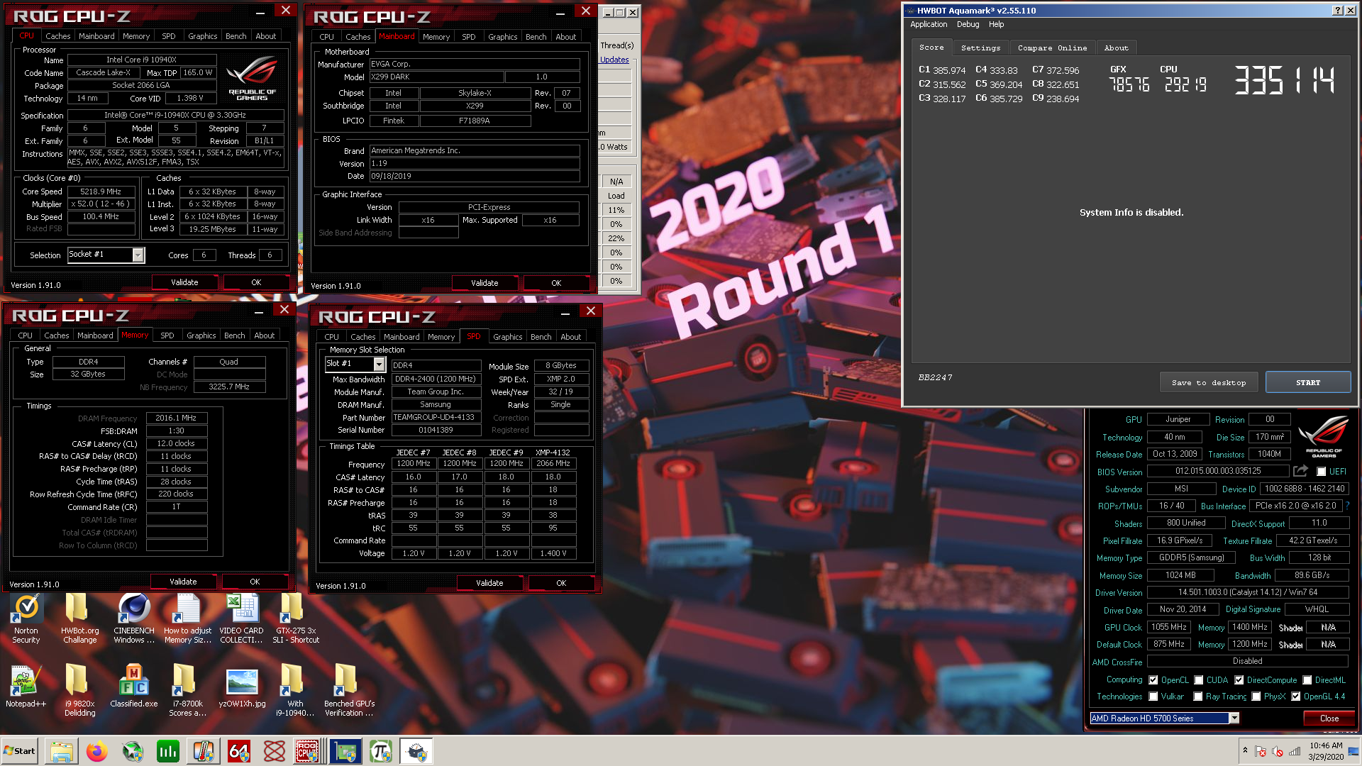The width and height of the screenshot is (1362, 766).
Task: Launch Firefox from the taskbar
Action: (97, 751)
